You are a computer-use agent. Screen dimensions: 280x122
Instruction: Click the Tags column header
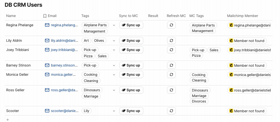click(x=85, y=16)
